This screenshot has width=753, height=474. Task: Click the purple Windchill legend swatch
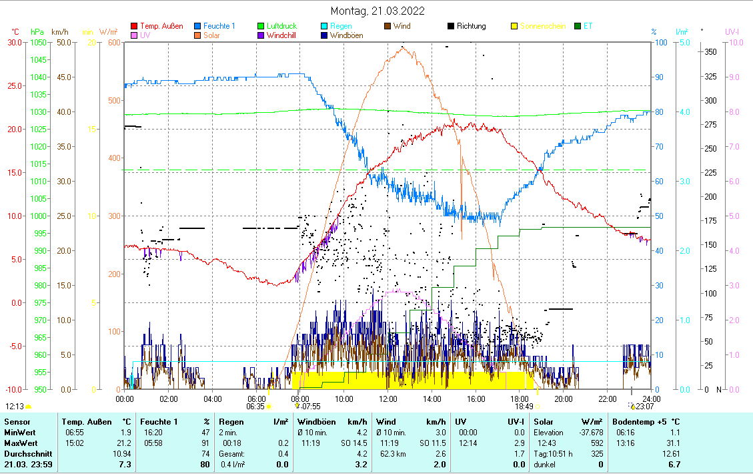click(261, 36)
